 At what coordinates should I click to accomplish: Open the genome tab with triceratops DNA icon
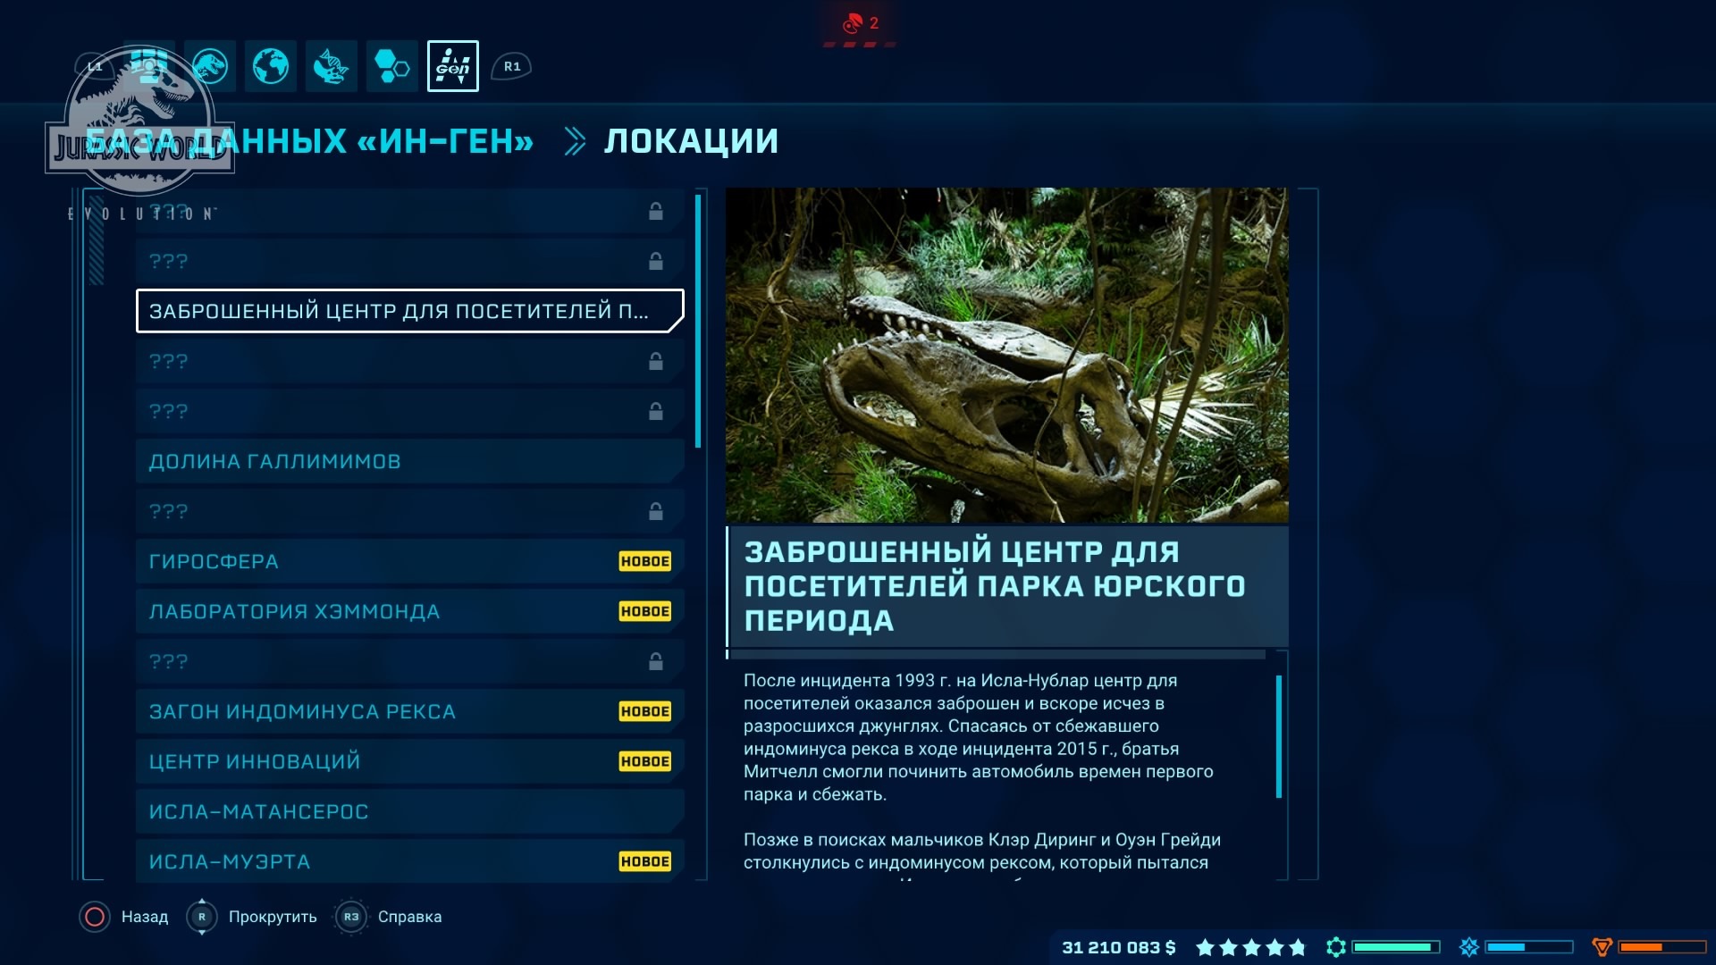pyautogui.click(x=332, y=66)
